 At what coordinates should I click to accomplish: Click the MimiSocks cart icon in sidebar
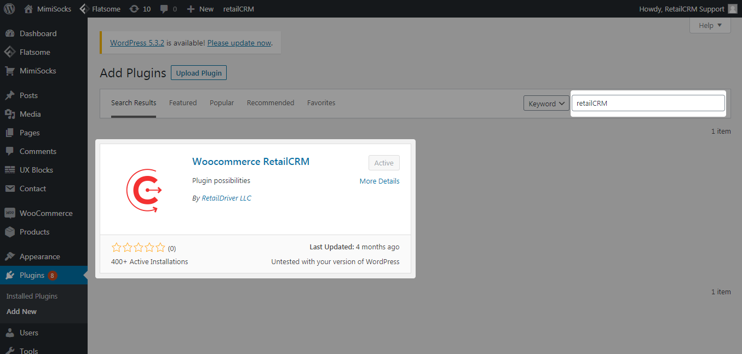pos(10,71)
